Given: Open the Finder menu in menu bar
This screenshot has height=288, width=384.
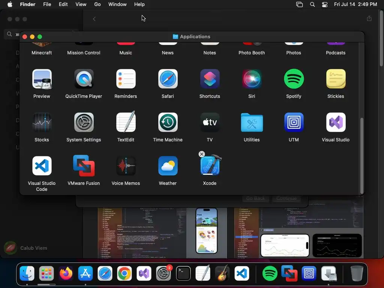Looking at the screenshot, I should pos(28,4).
